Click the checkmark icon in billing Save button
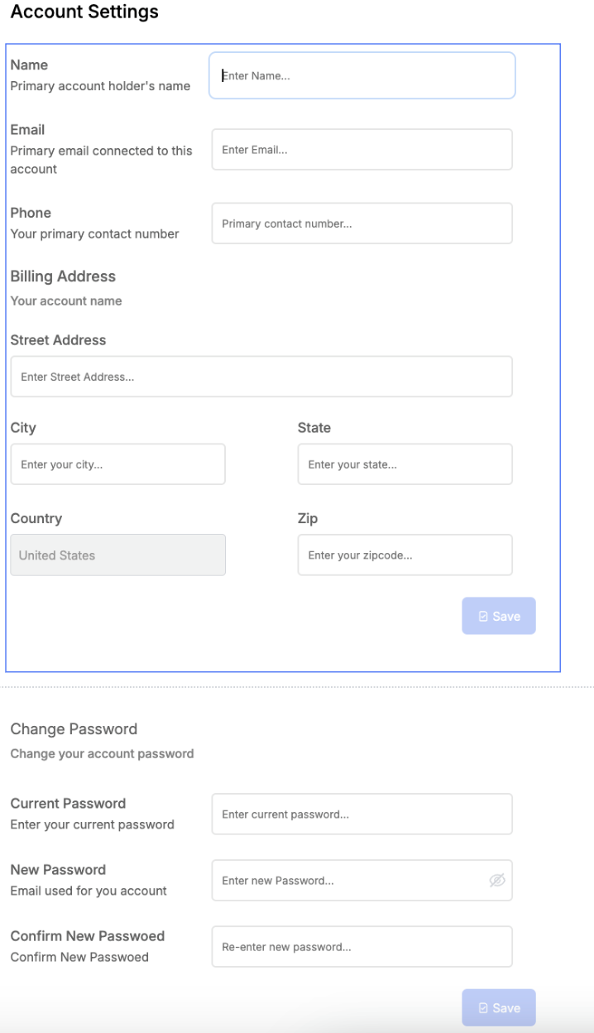Screen dimensions: 594x1033 point(483,617)
